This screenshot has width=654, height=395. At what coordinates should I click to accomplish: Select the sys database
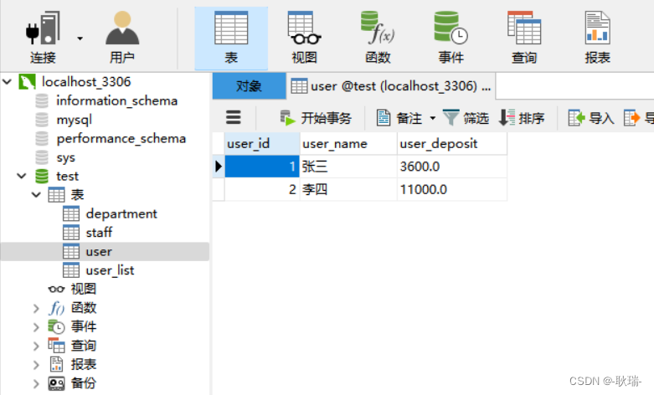pyautogui.click(x=66, y=157)
